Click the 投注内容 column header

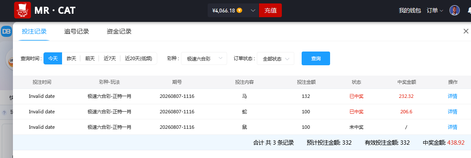[244, 82]
